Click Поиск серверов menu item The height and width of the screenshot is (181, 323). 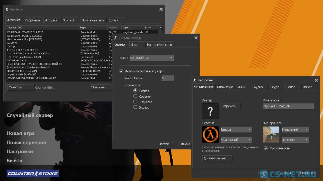pos(26,143)
